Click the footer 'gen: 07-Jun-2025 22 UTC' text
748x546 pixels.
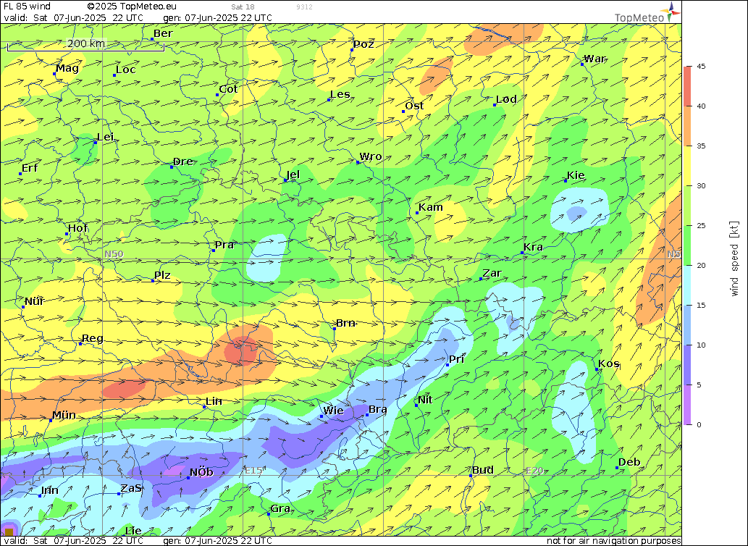click(217, 541)
